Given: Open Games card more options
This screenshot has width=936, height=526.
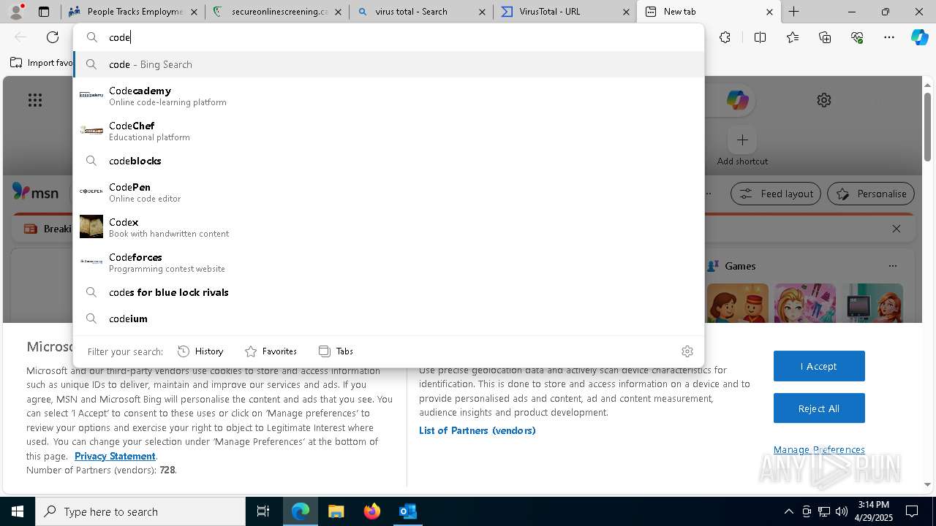Looking at the screenshot, I should pyautogui.click(x=892, y=266).
